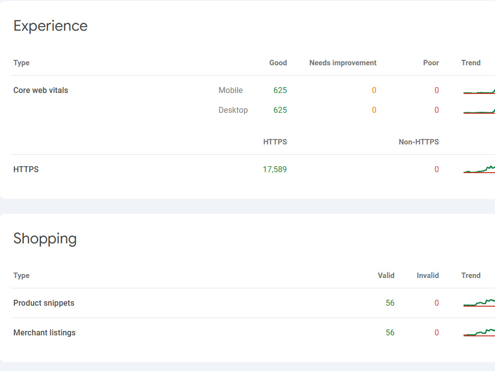This screenshot has width=495, height=371.
Task: View the Merchant listings trend sparkline
Action: coord(479,332)
